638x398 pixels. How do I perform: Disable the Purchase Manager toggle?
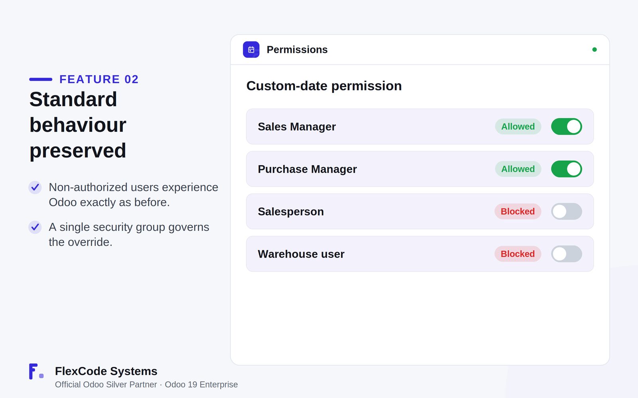(567, 169)
